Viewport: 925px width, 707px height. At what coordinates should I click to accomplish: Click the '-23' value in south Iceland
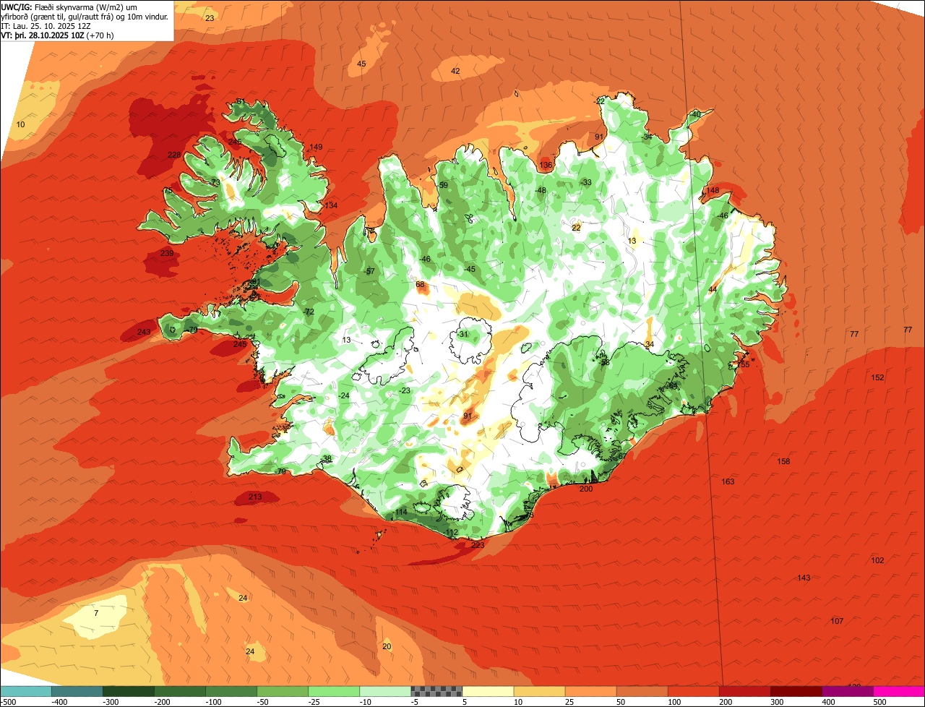click(404, 390)
